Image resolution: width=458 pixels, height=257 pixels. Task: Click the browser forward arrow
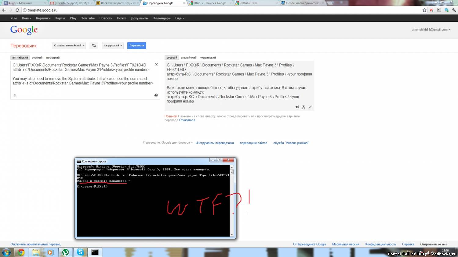point(11,10)
